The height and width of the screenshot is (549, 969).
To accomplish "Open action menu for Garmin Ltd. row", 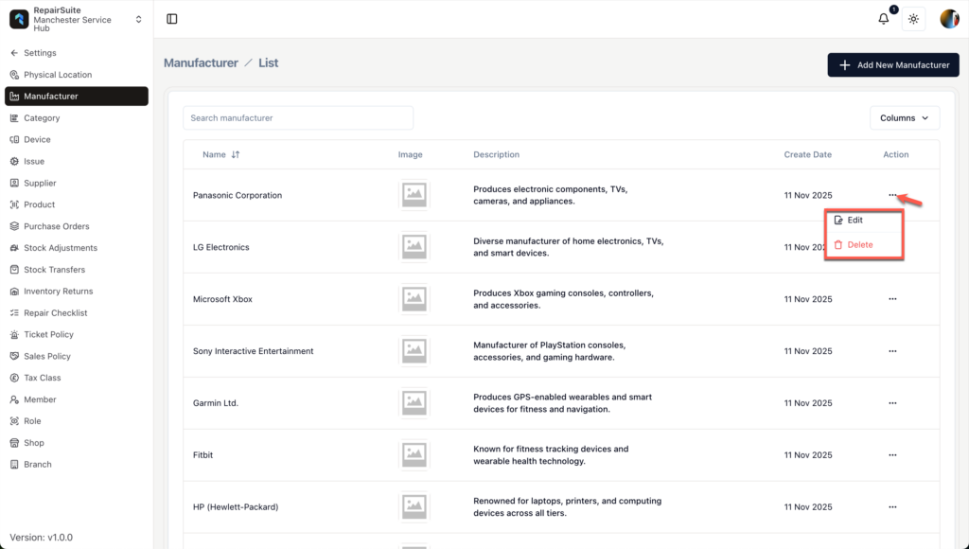I will point(892,403).
